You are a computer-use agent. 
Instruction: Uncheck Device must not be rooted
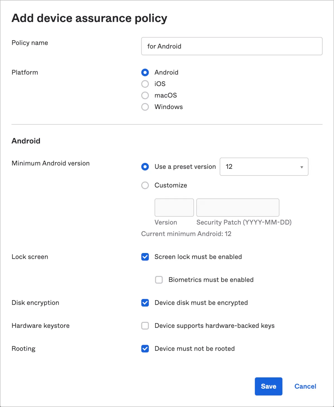pyautogui.click(x=145, y=349)
